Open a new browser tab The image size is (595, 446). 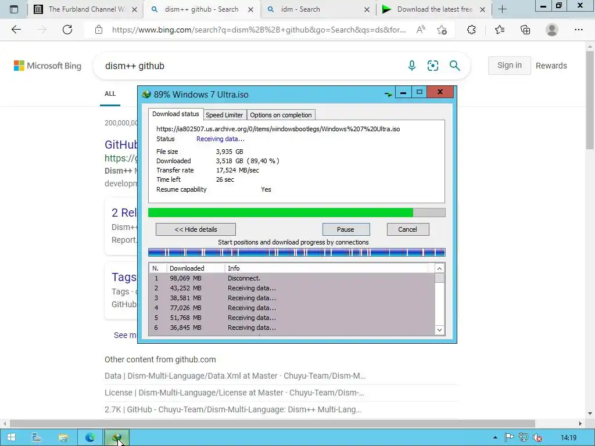(502, 9)
